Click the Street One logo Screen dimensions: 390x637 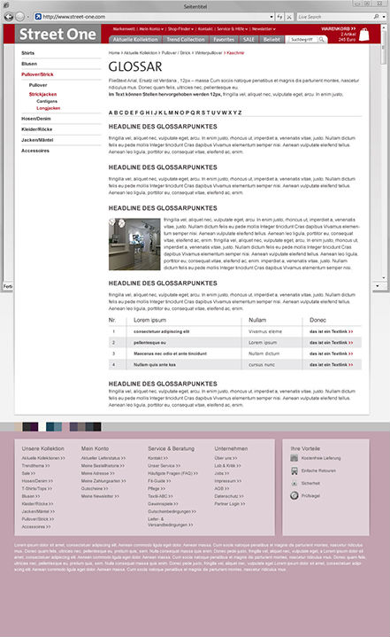point(57,35)
